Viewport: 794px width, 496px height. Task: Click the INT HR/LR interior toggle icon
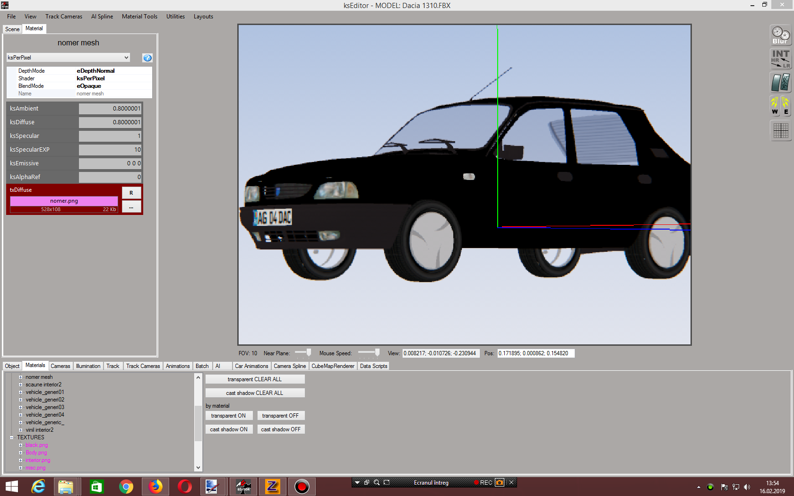(780, 59)
